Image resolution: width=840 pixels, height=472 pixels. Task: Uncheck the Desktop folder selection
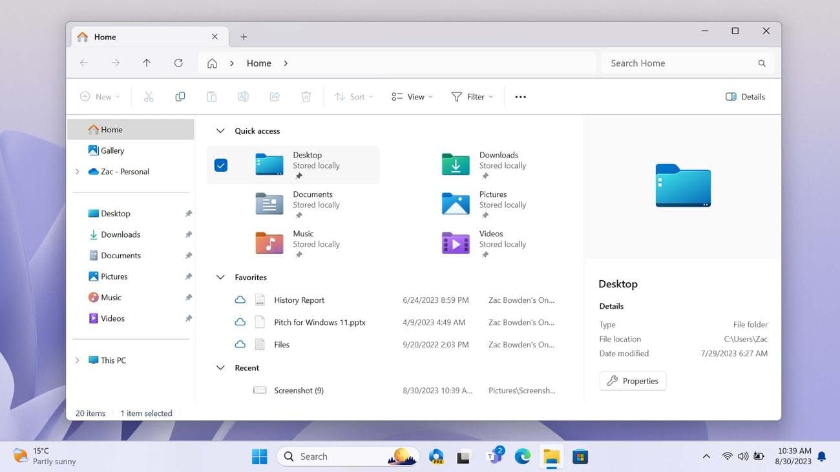221,165
